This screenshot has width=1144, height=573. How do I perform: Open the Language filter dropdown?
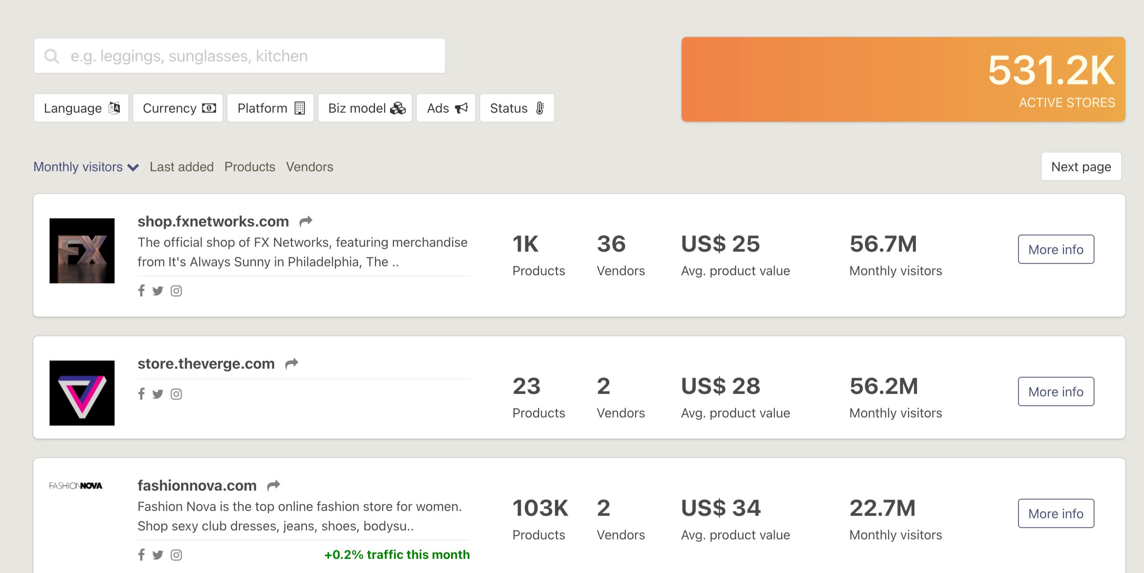tap(81, 108)
